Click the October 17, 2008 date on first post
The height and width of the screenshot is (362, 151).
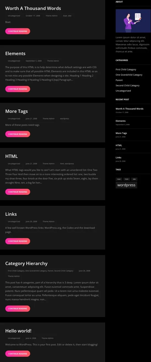(33, 16)
